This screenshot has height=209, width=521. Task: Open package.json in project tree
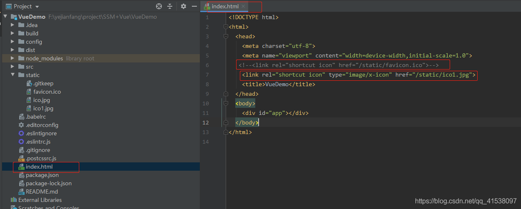(x=42, y=175)
